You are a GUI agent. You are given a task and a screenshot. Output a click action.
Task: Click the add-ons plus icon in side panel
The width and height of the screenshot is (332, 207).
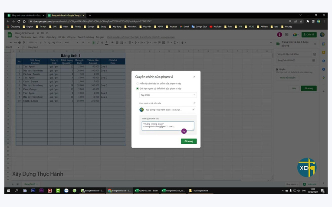pos(323,91)
